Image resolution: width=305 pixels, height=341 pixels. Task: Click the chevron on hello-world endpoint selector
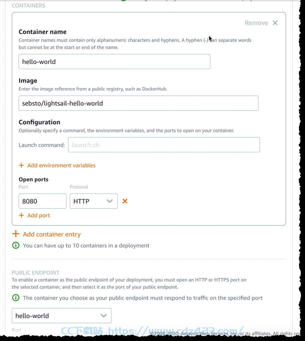pos(104,316)
